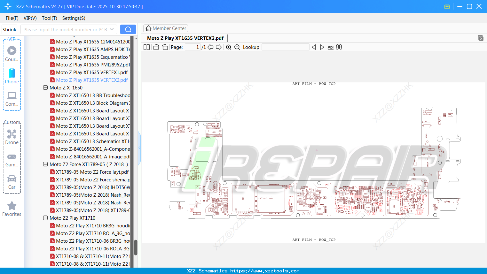
Task: Collapse the Moto Z2 Play XT1710 folder
Action: tap(45, 218)
